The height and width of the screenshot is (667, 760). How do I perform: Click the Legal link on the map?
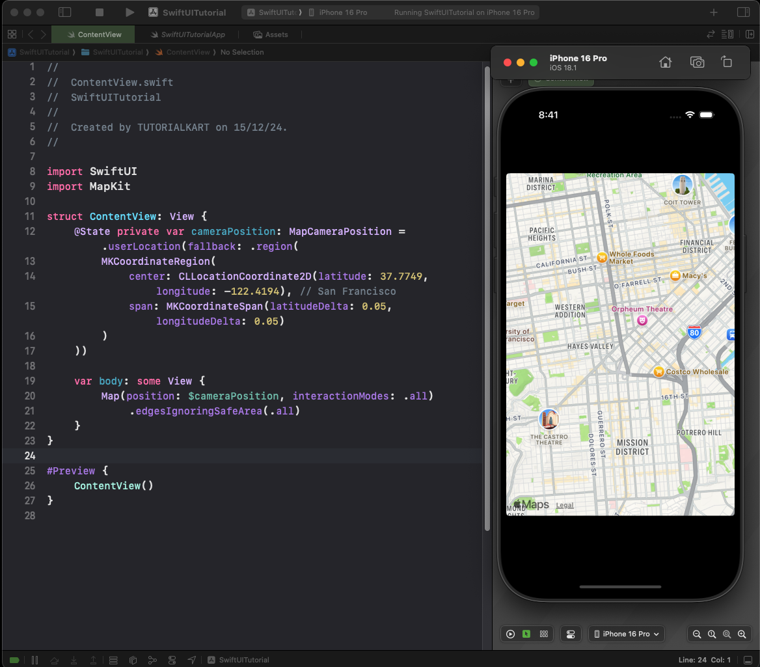[564, 505]
